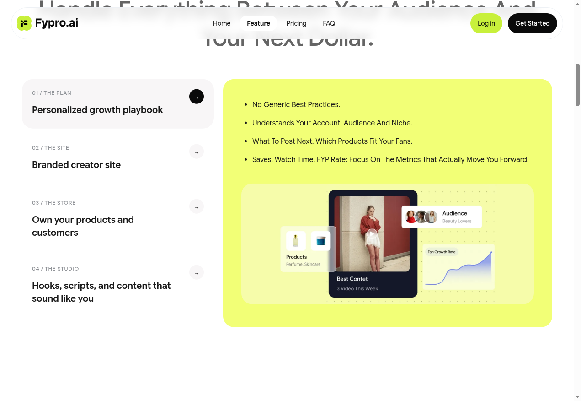The height and width of the screenshot is (401, 581).
Task: Click the Audience Beauty Lovers card
Action: 442,217
